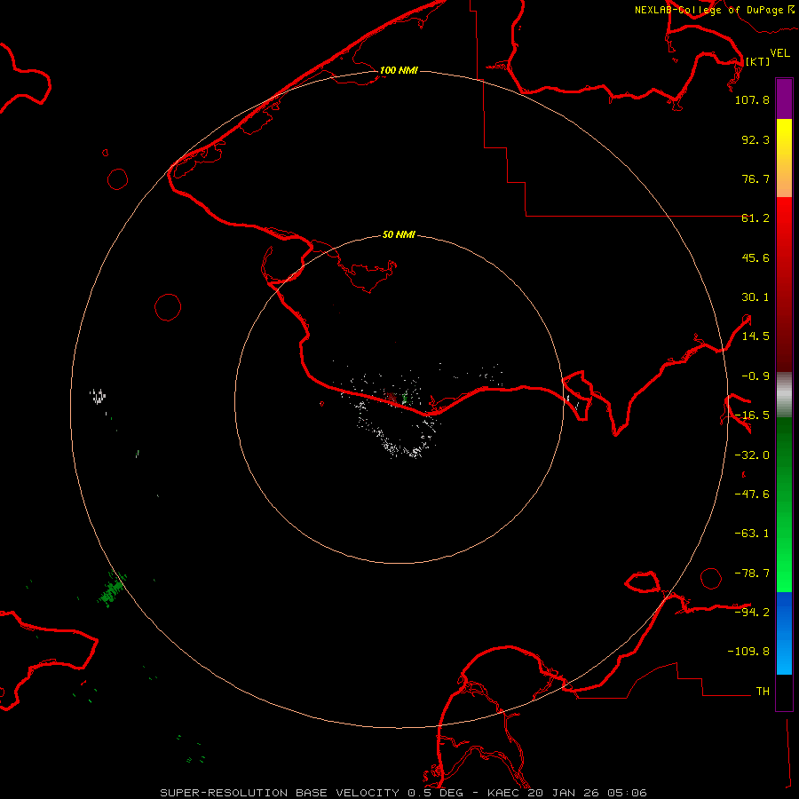Screen dimensions: 799x799
Task: Click the "50 NMI" range ring label
Action: 399,235
